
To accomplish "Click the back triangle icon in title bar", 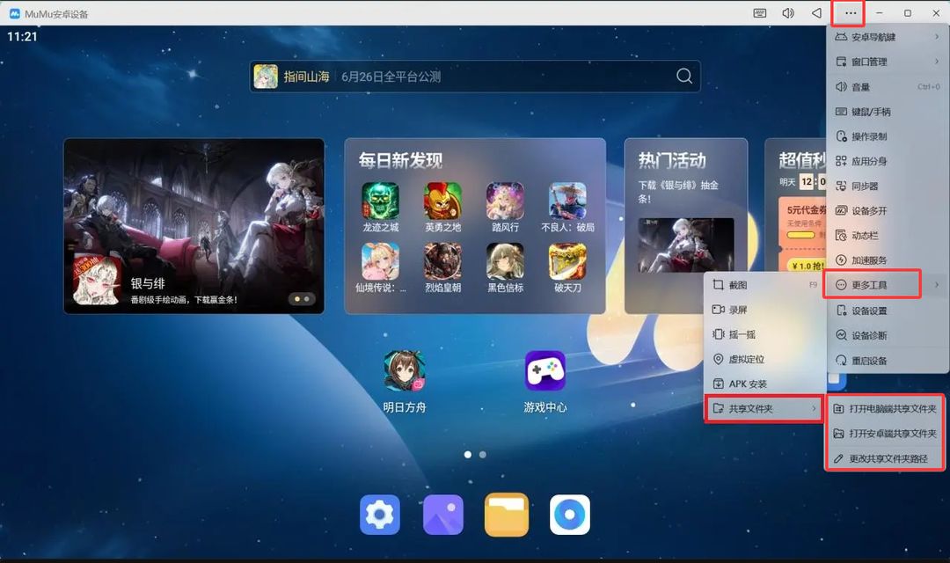I will (x=816, y=13).
